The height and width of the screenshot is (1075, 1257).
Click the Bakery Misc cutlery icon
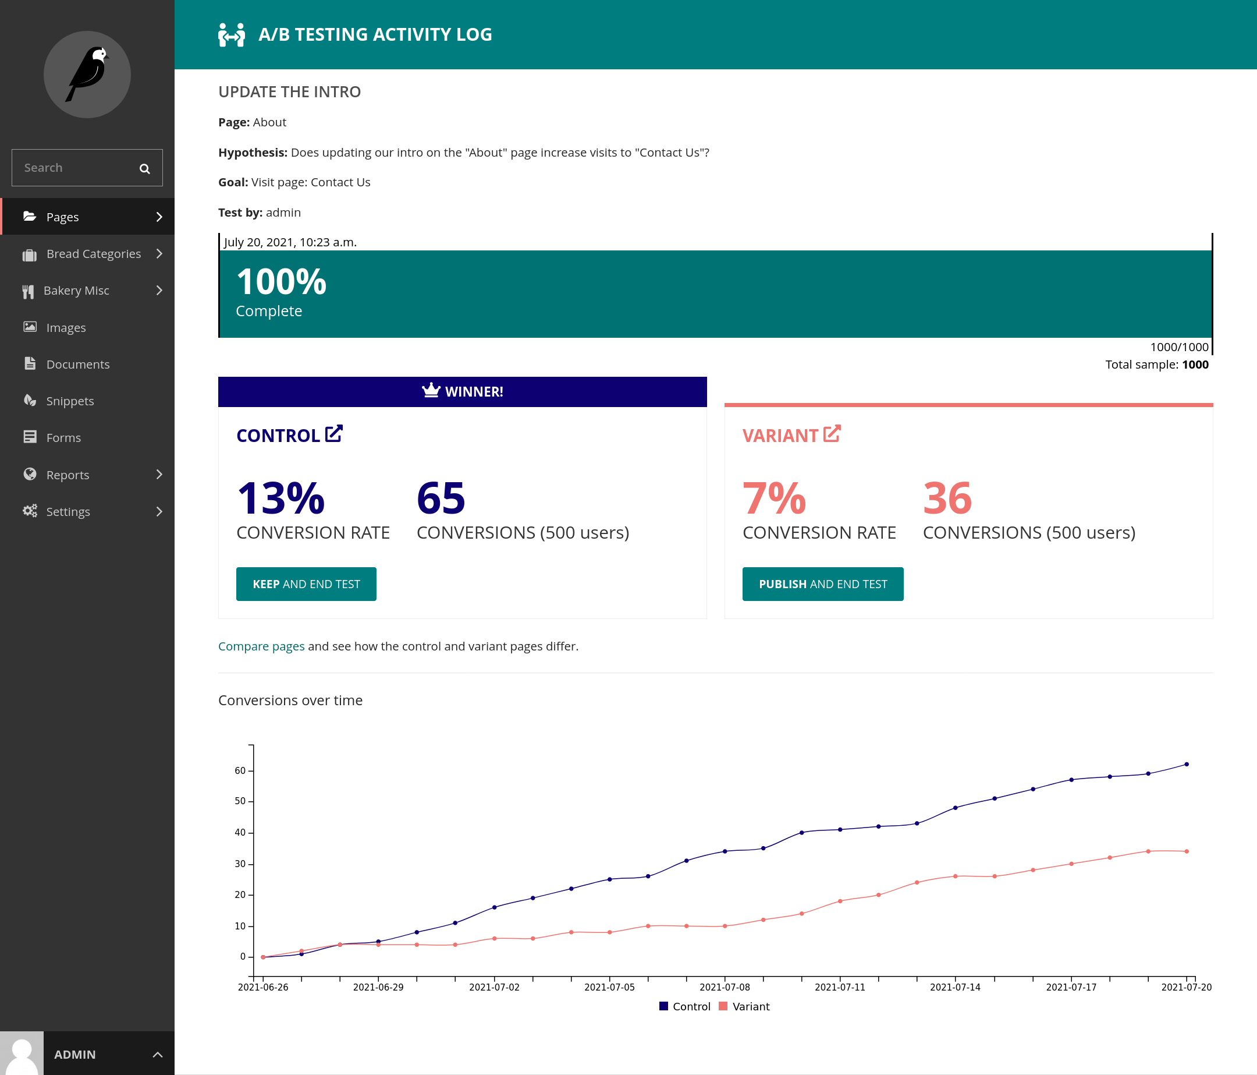point(28,291)
